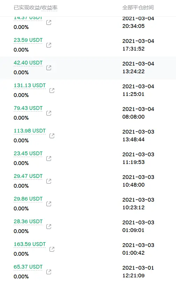Image resolution: width=176 pixels, height=284 pixels.
Task: Open share icon beside 23.45 USDT
Action: pyautogui.click(x=49, y=158)
